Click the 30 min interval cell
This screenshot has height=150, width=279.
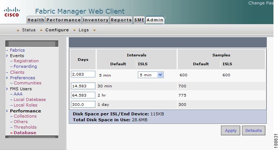[105, 86]
